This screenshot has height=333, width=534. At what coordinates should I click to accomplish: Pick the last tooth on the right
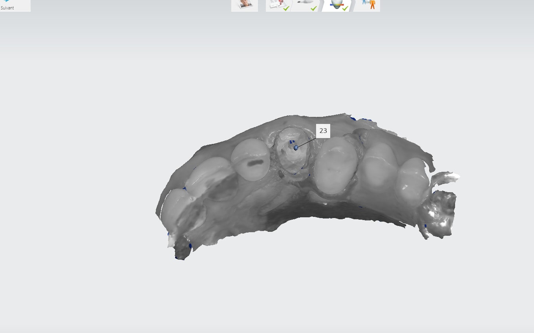(412, 182)
